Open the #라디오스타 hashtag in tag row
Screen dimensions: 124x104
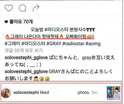point(33,43)
